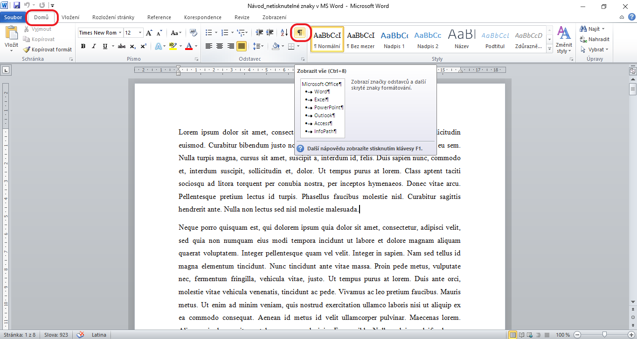Click the Slova: 923 word count
637x339 pixels.
pyautogui.click(x=56, y=335)
